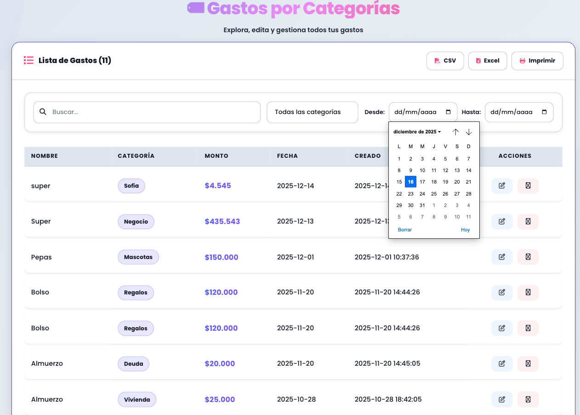The image size is (580, 415).
Task: Click "Borrar" to clear the selected date
Action: [x=404, y=230]
